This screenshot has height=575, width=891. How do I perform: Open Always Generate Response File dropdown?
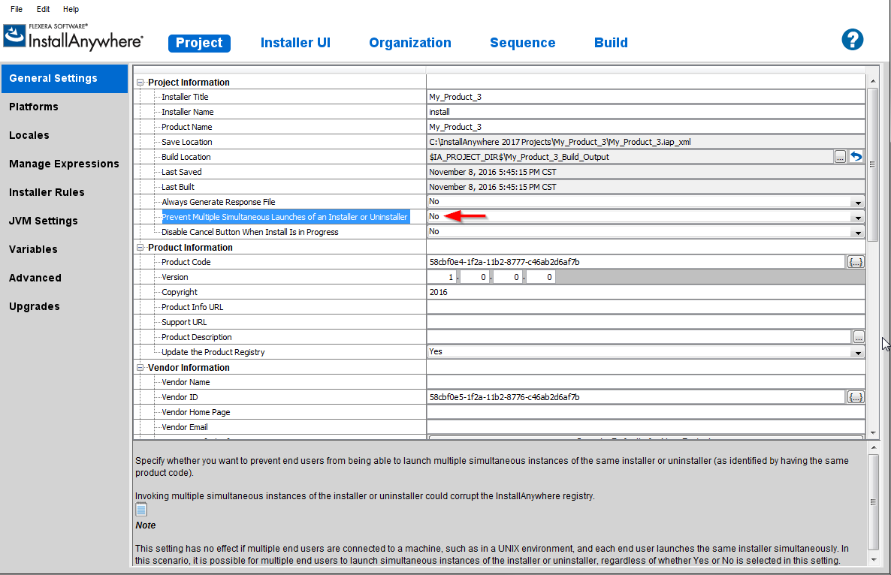[857, 203]
